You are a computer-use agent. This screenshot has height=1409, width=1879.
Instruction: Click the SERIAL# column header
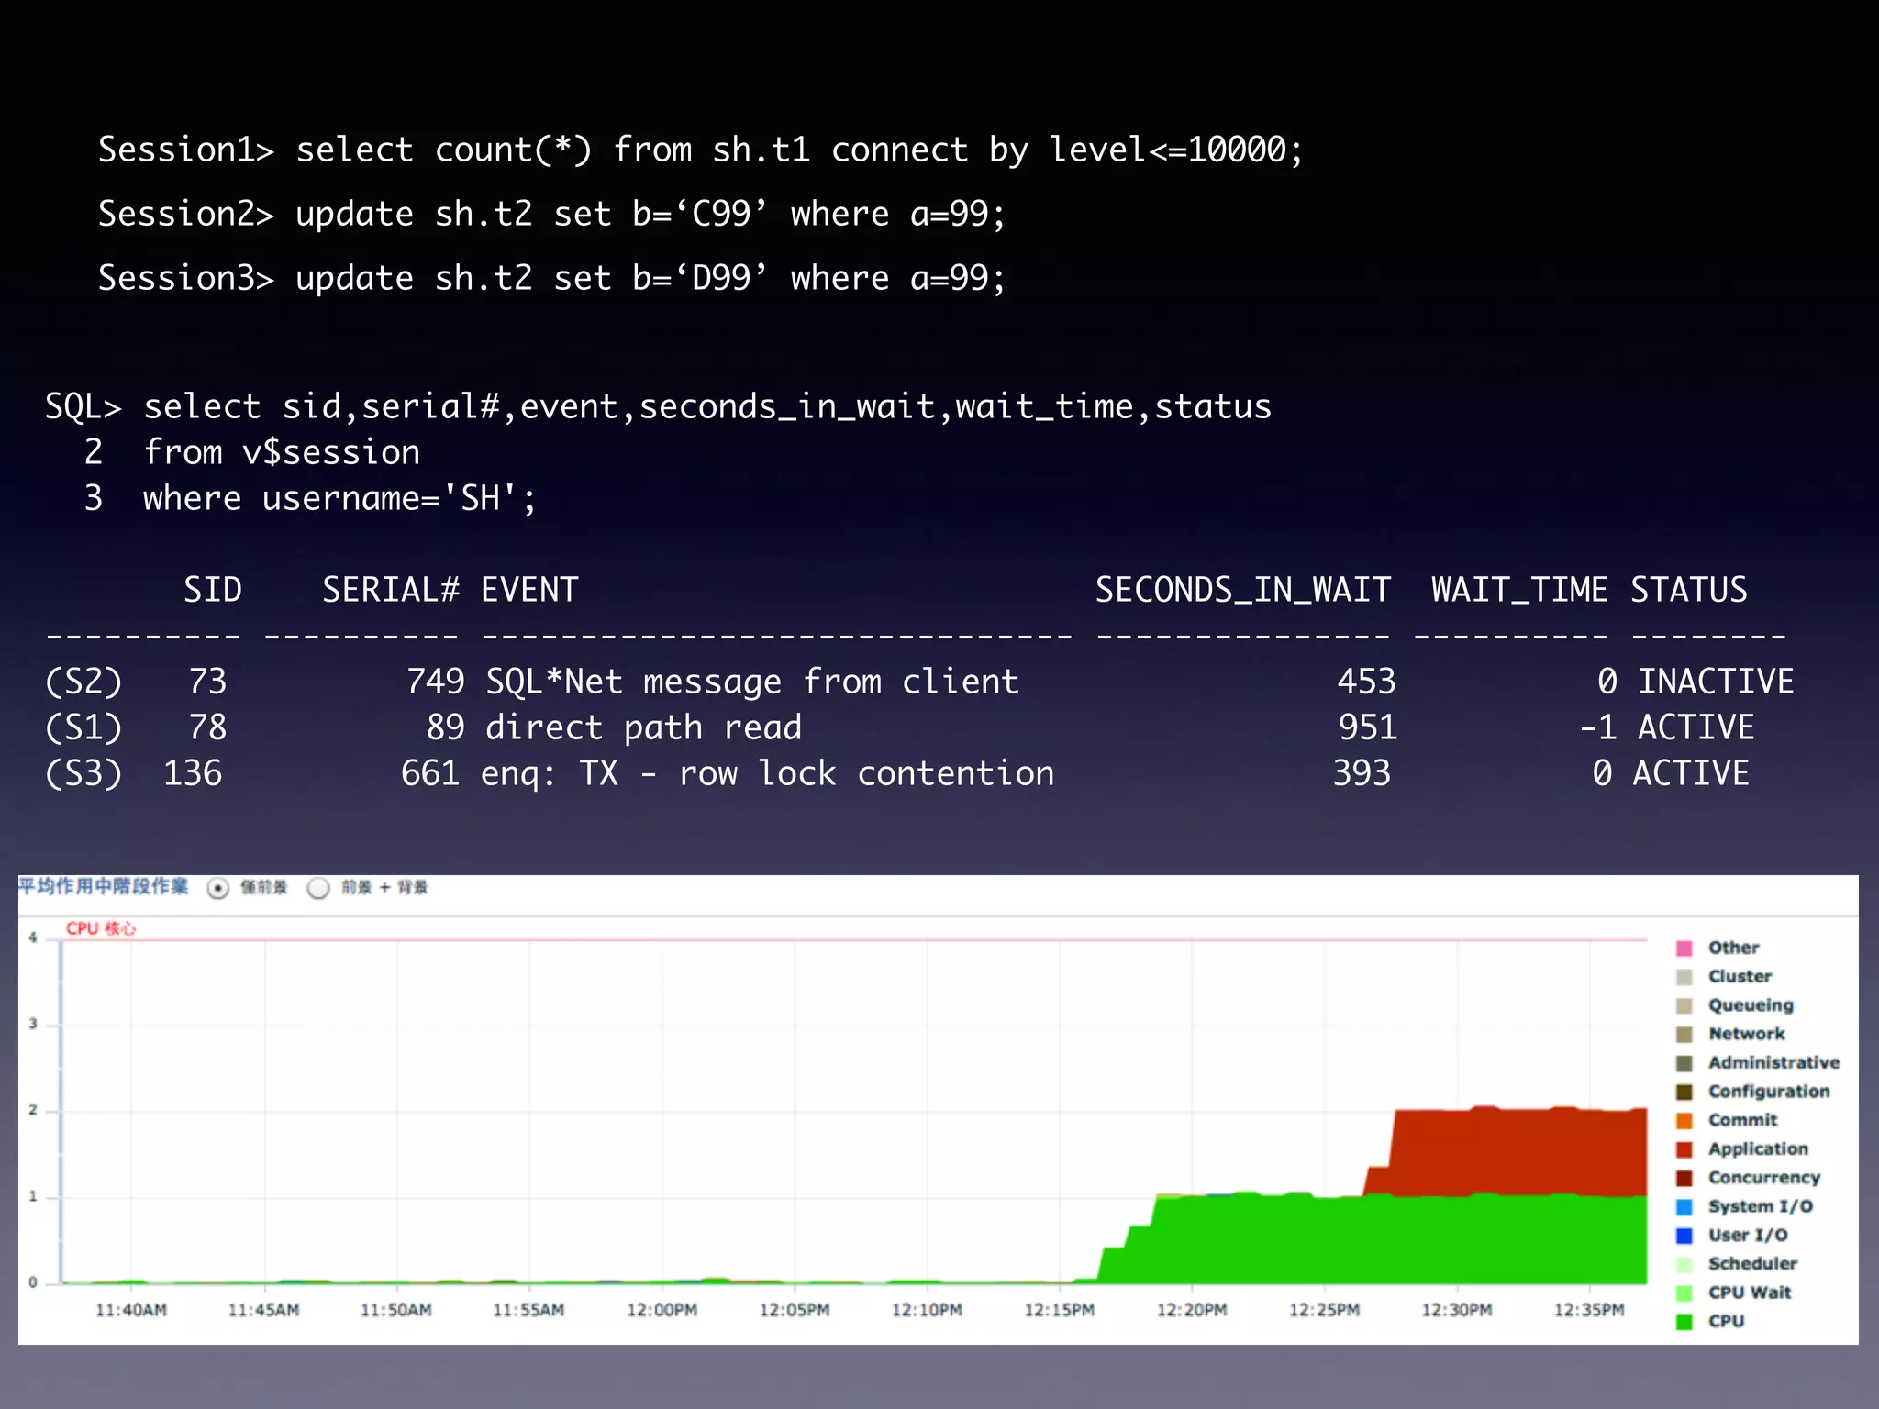click(390, 590)
